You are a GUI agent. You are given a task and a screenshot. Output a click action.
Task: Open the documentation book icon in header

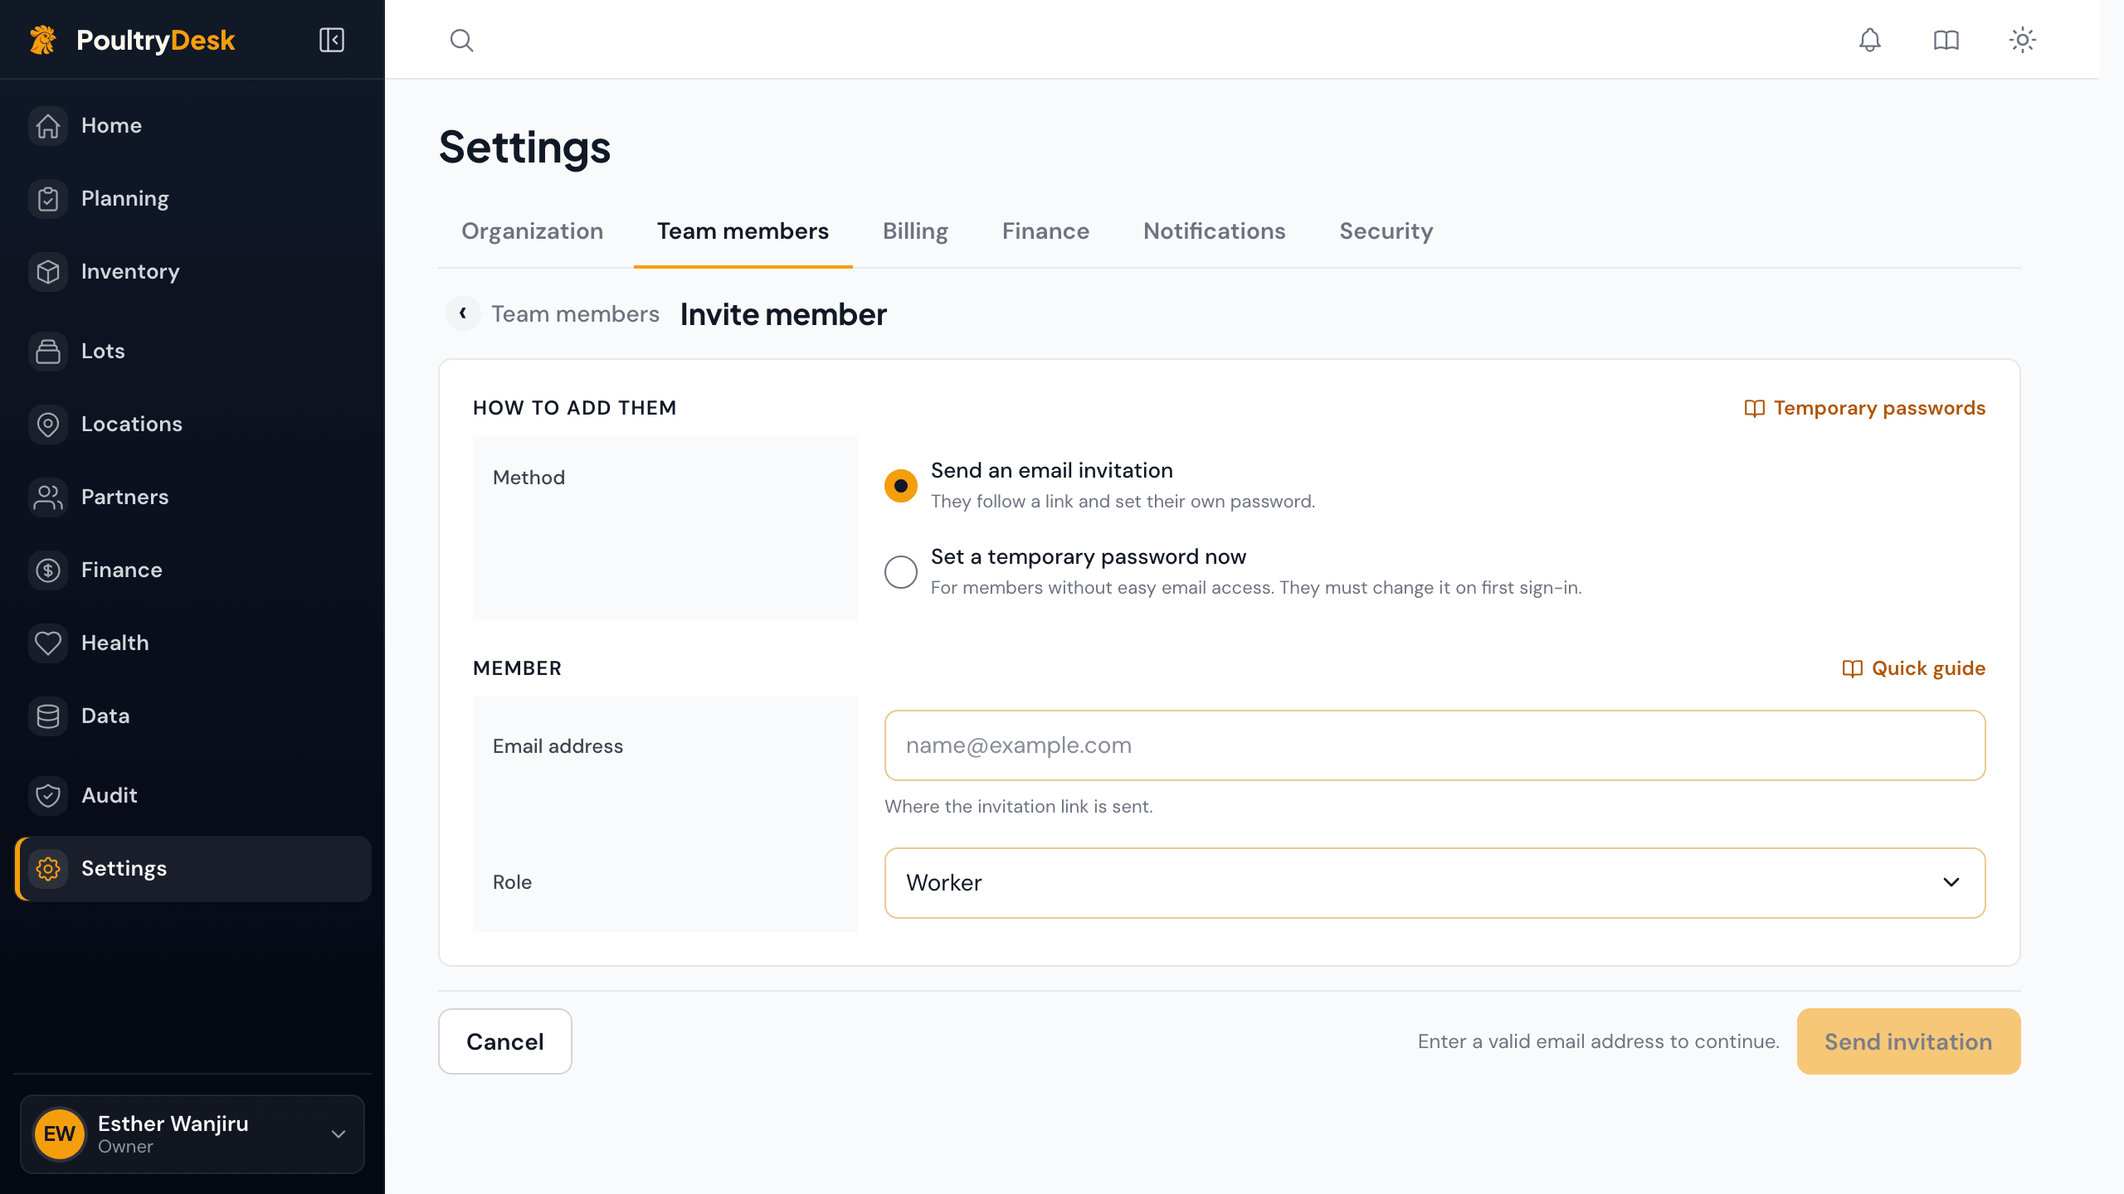point(1946,40)
